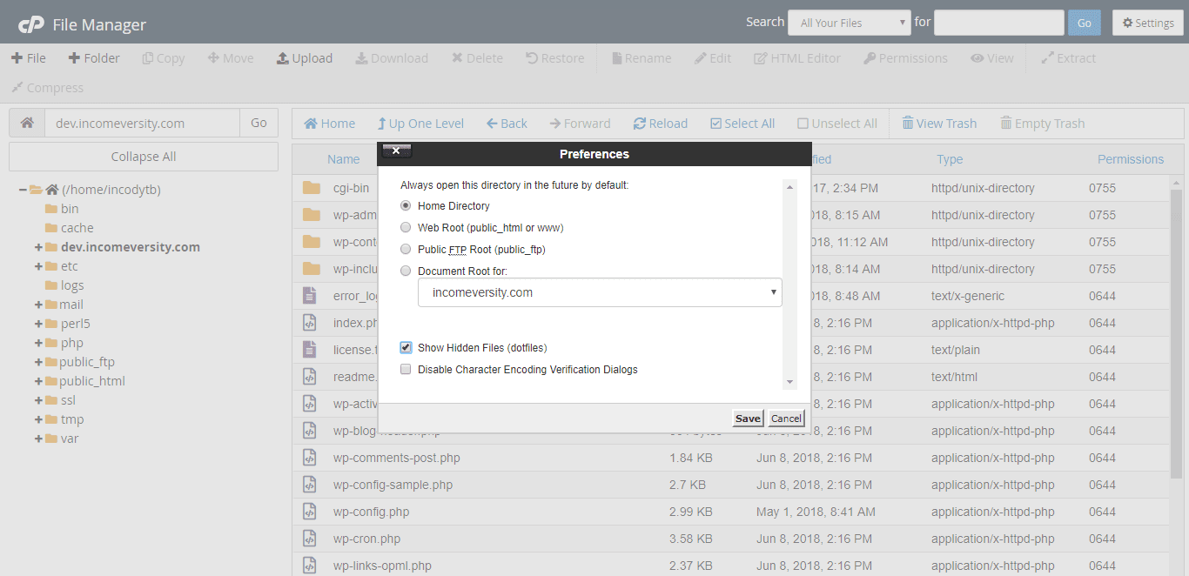Click Cancel in the Preferences dialog

point(786,419)
